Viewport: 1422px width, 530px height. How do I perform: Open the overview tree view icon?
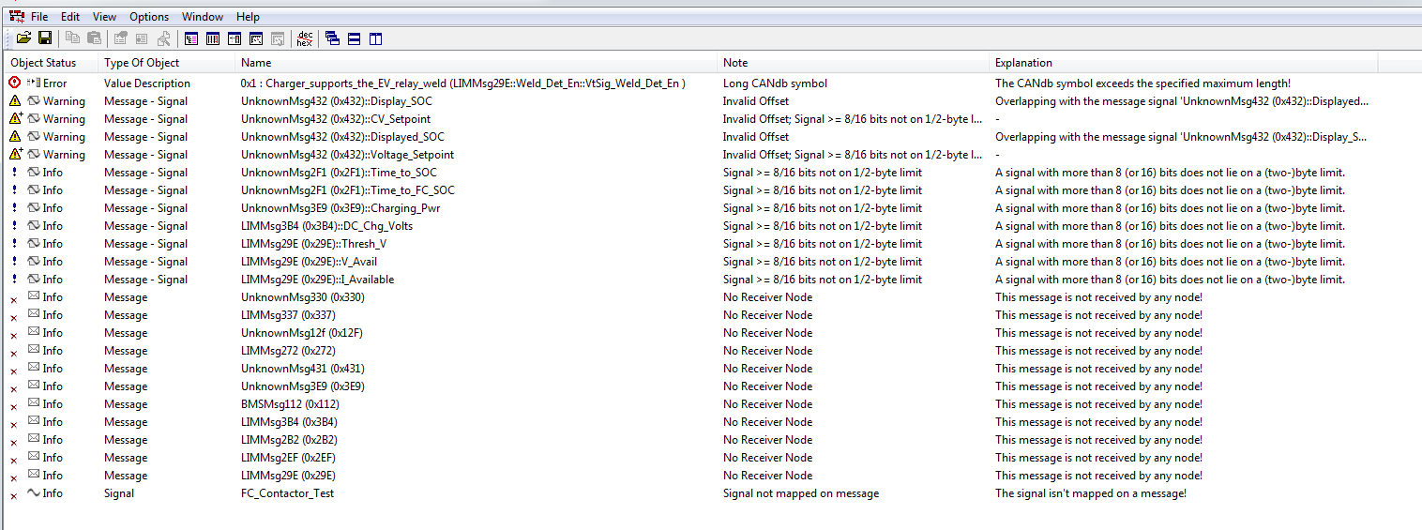191,38
